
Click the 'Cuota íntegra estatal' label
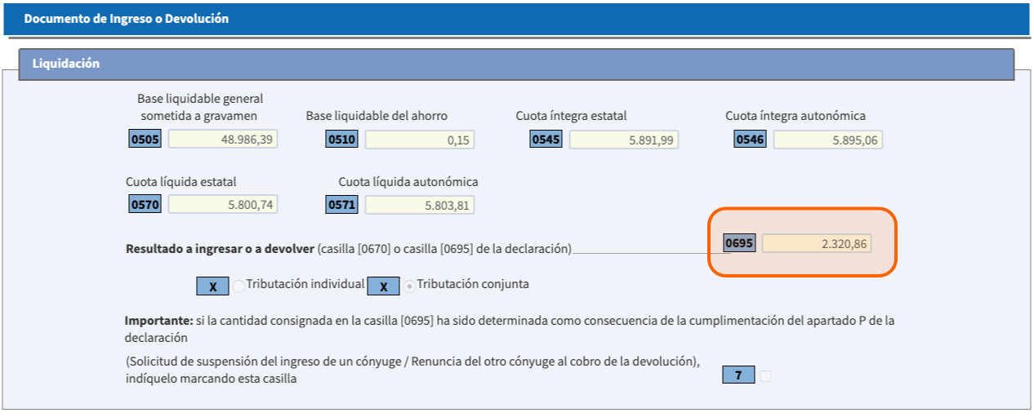pyautogui.click(x=572, y=116)
